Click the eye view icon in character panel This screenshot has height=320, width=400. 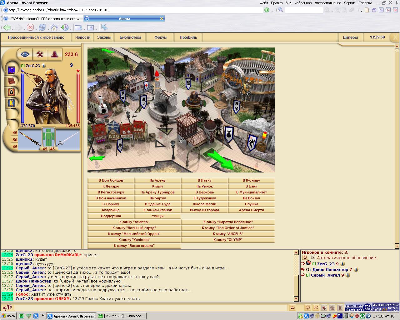click(25, 54)
